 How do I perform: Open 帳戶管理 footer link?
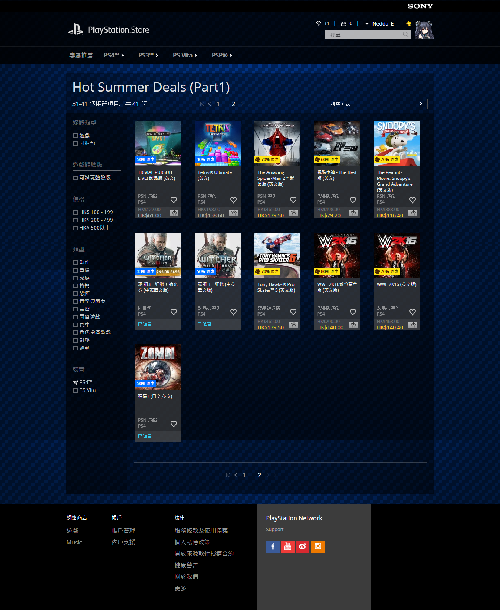pos(124,531)
